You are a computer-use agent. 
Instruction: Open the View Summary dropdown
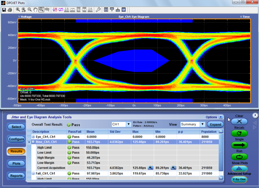(203, 125)
